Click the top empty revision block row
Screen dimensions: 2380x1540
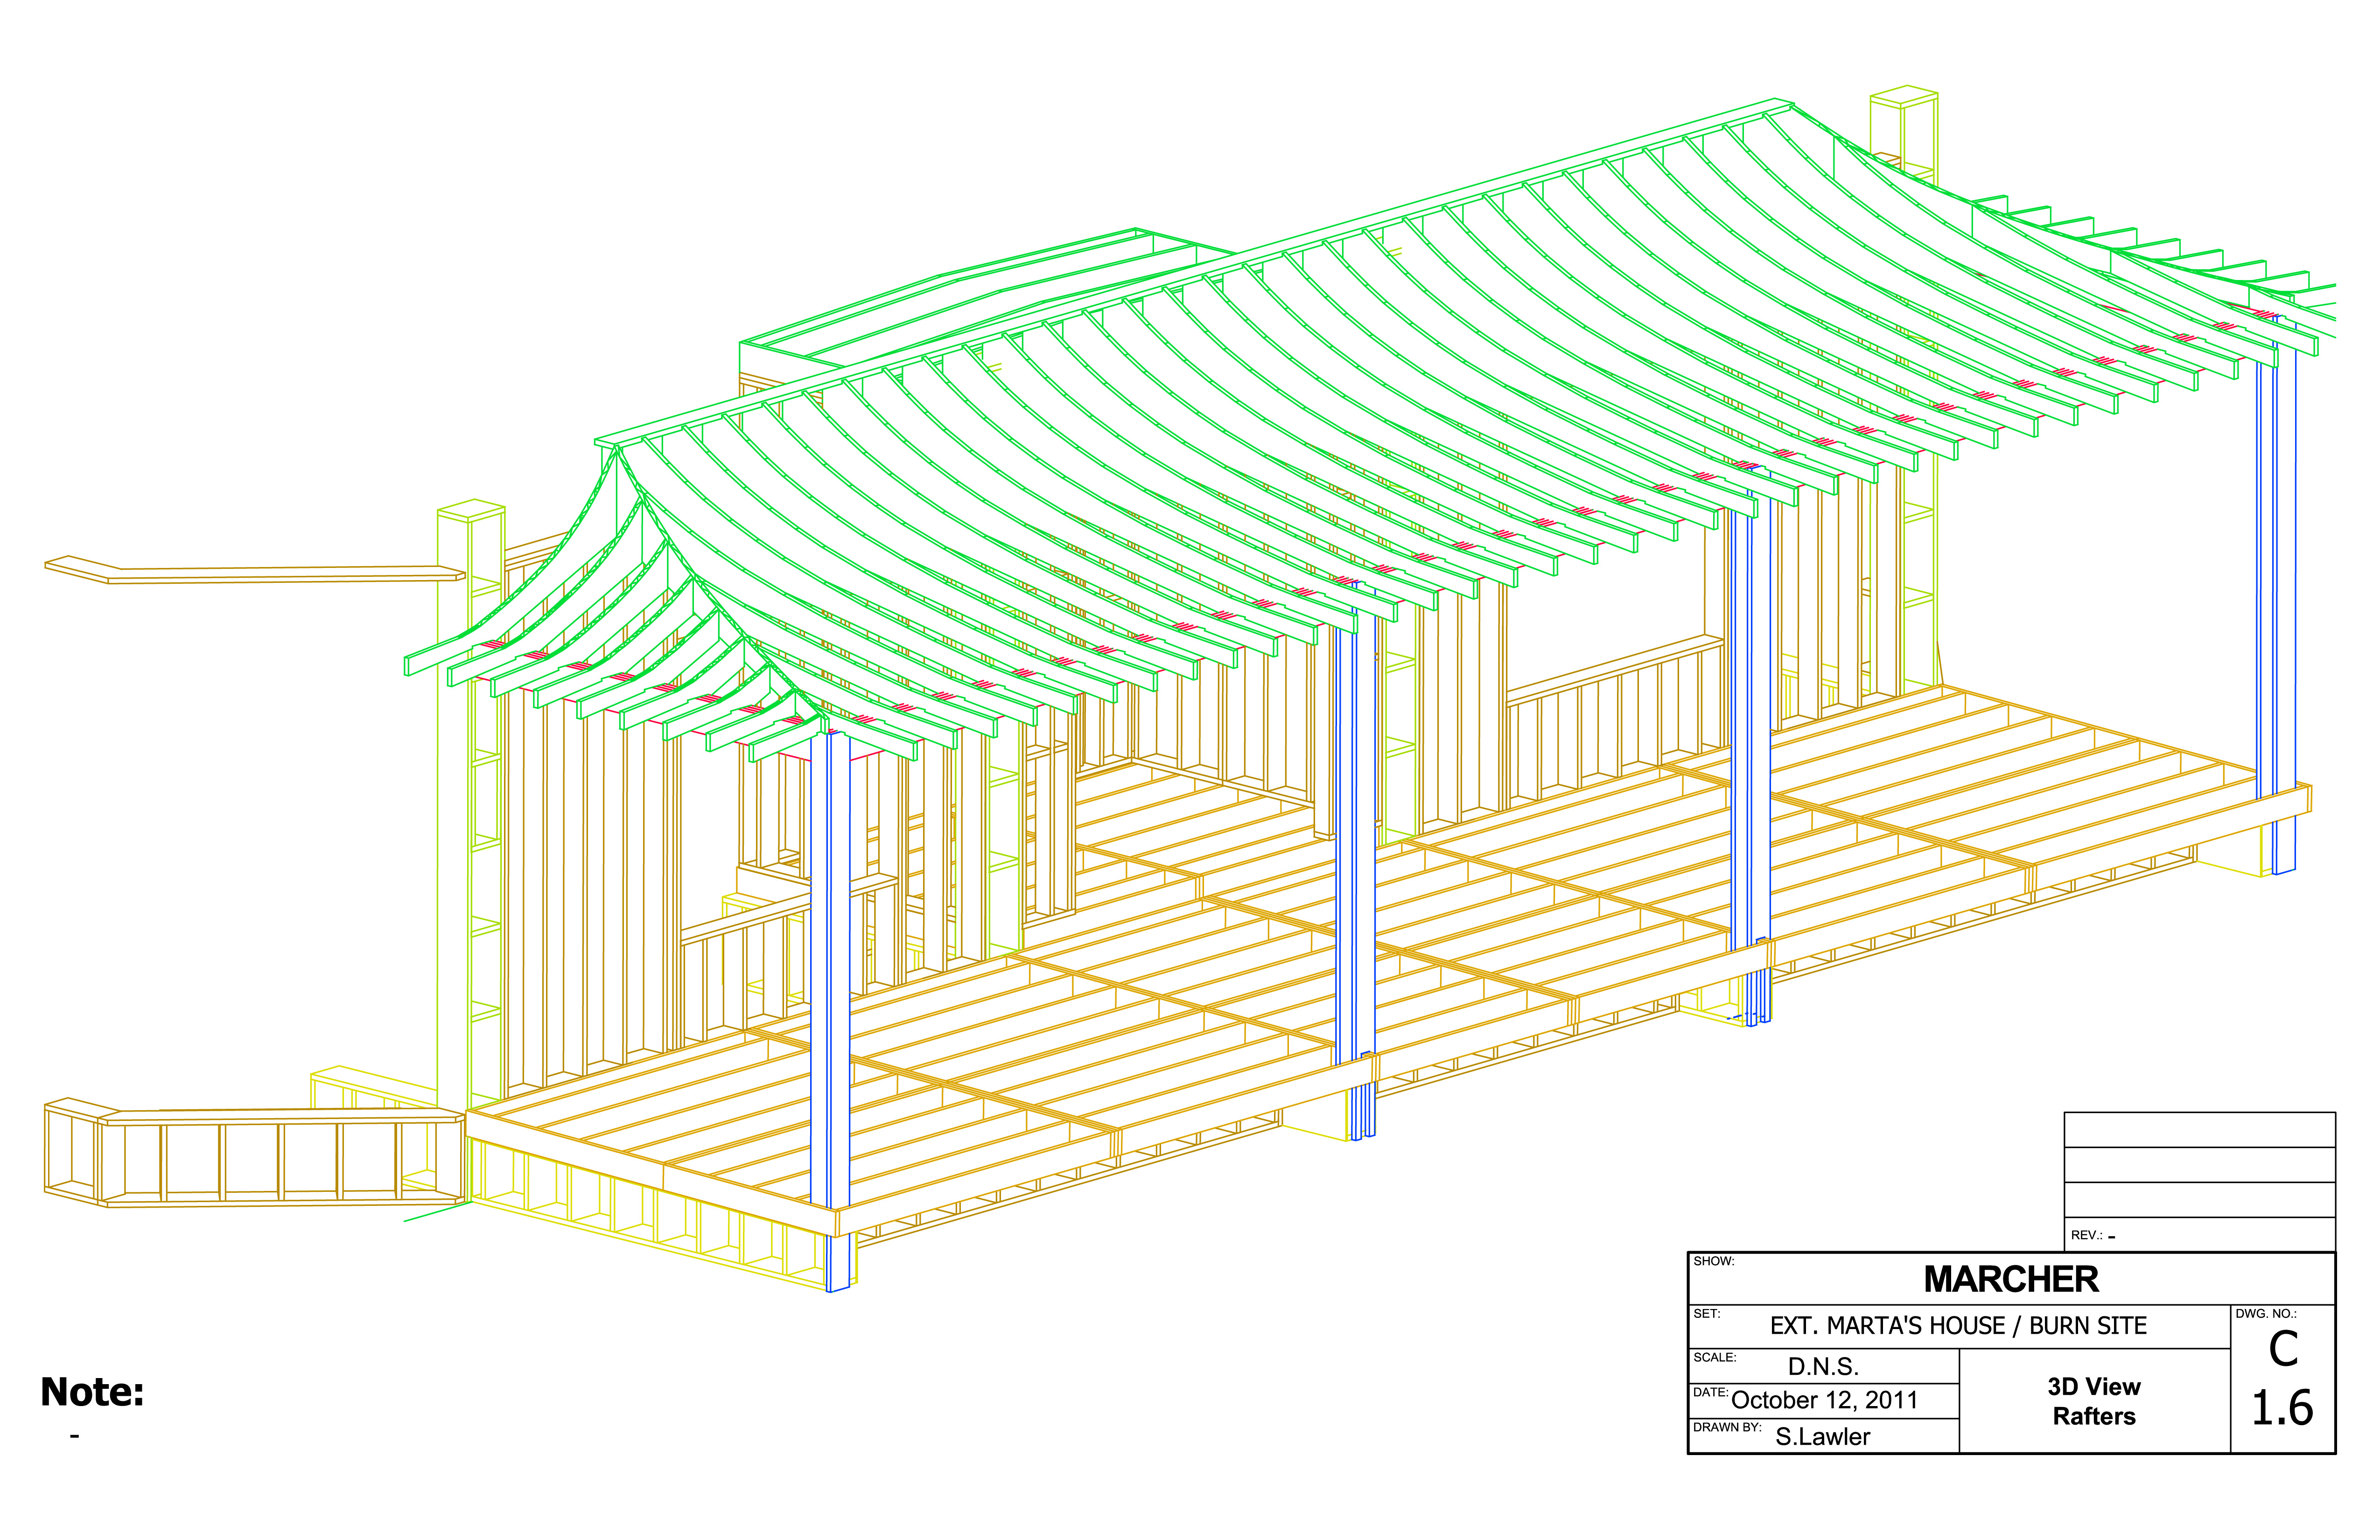(x=2199, y=1129)
